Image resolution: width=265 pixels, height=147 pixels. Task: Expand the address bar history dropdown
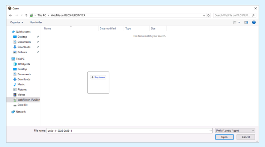pos(204,15)
